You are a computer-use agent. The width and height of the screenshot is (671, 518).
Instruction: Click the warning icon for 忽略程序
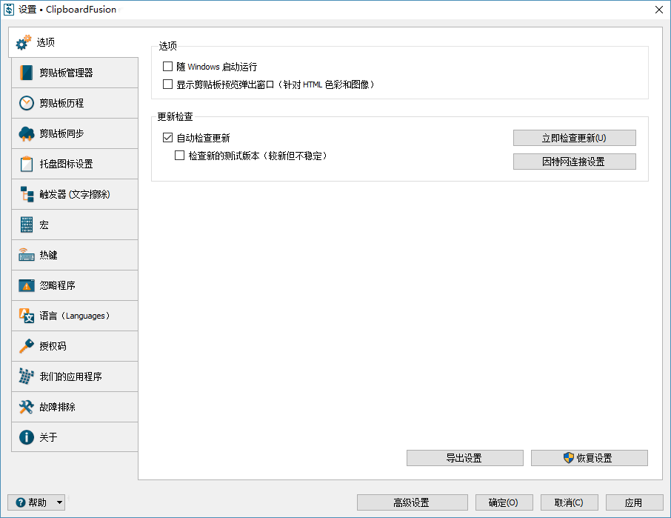26,285
